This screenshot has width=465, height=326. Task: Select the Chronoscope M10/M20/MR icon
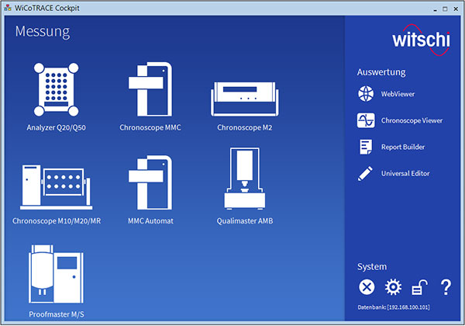56,187
